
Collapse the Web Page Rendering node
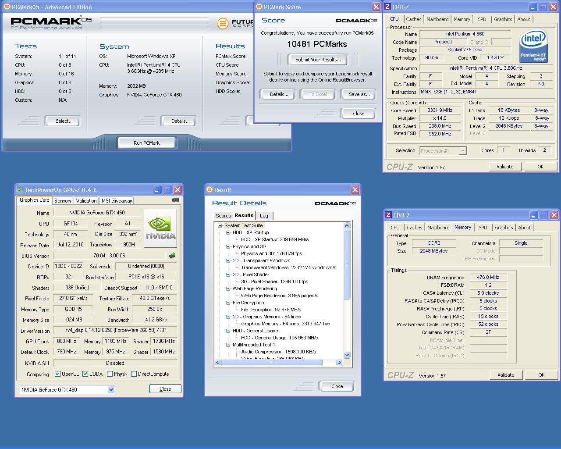coord(228,289)
